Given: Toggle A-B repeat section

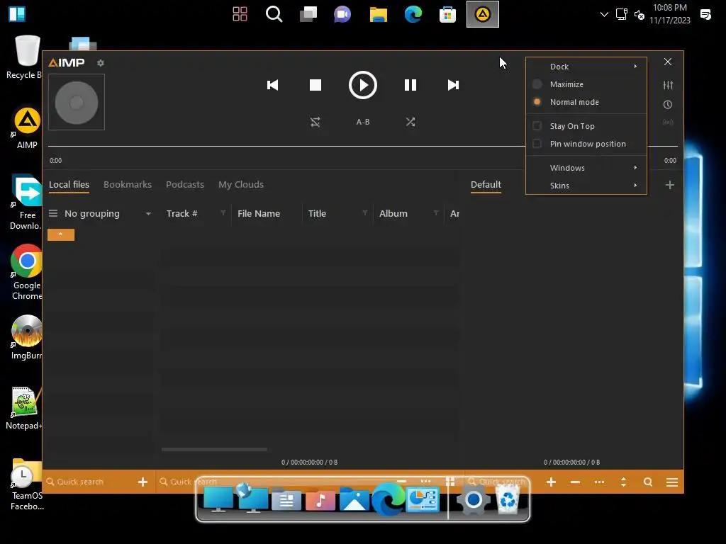Looking at the screenshot, I should [363, 122].
